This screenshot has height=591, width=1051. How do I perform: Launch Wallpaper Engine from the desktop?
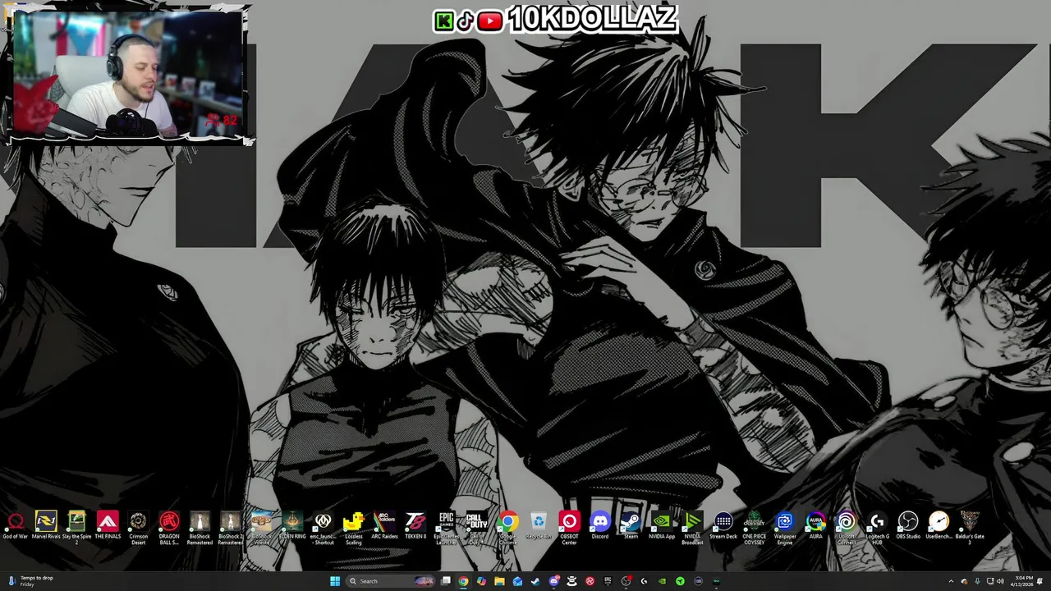click(785, 527)
